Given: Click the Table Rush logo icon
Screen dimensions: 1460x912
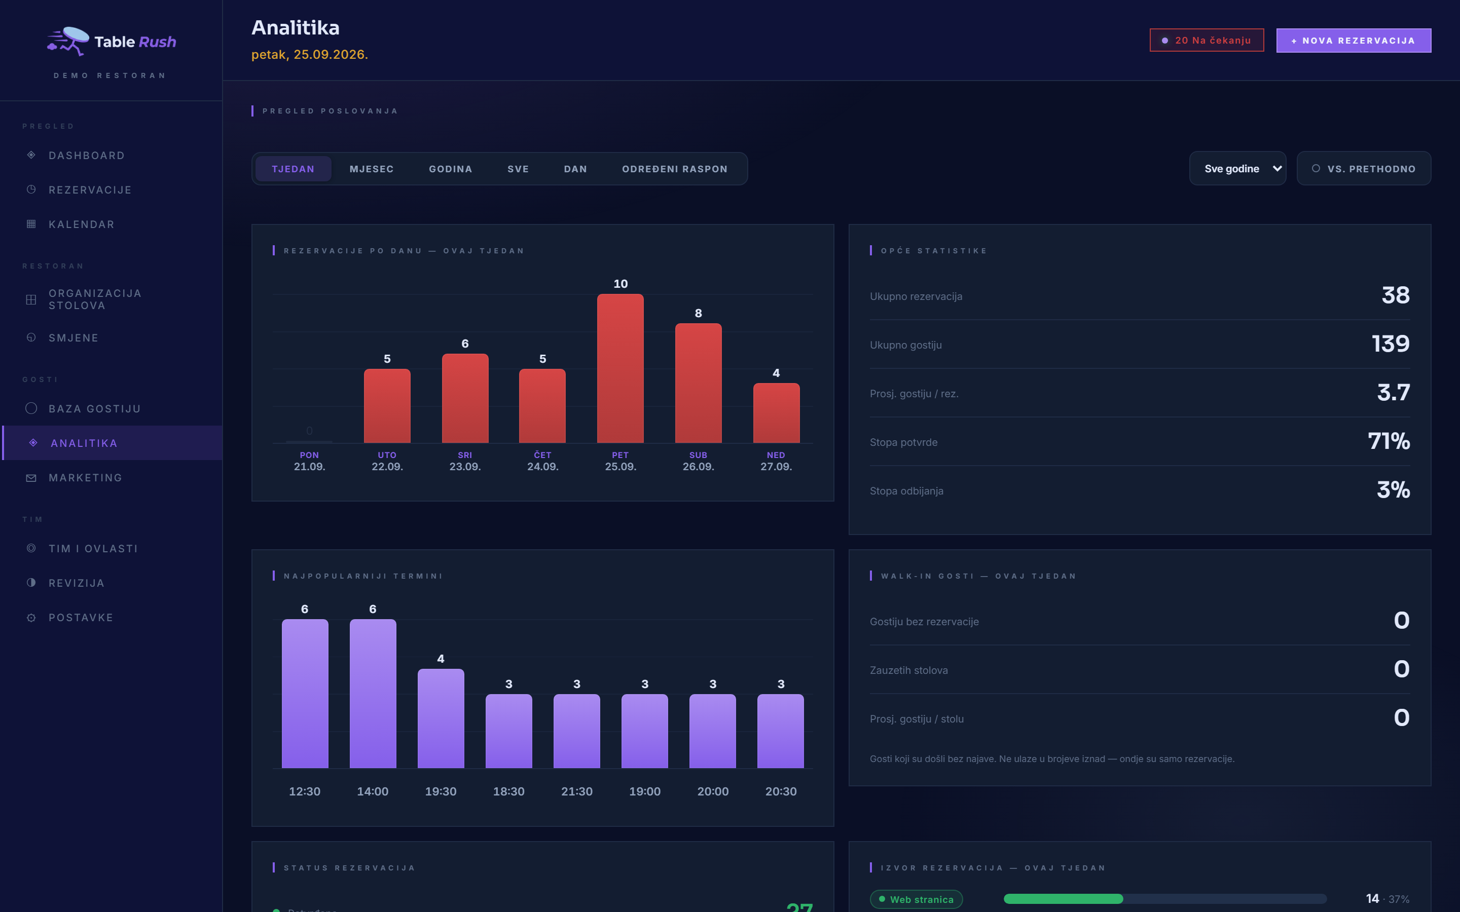Looking at the screenshot, I should pyautogui.click(x=68, y=41).
